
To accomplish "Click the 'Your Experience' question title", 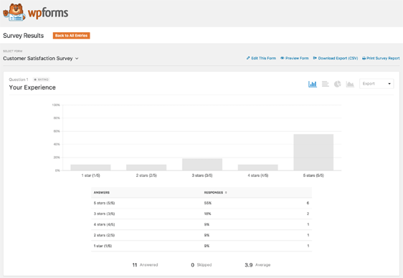I will pyautogui.click(x=32, y=87).
